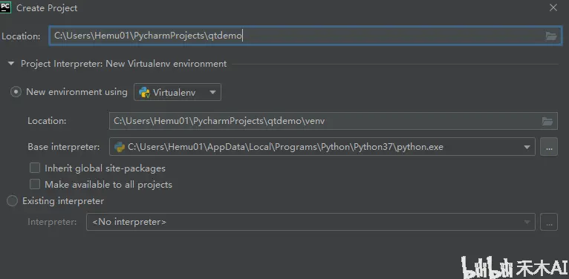Click the ellipsis button next to Interpreter field

click(x=549, y=222)
